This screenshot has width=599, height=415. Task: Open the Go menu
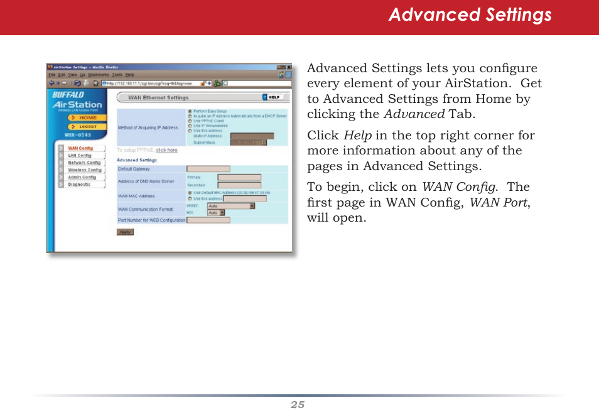(x=82, y=75)
